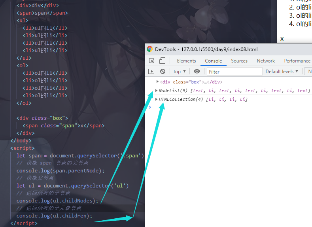Click the HTMLCollection(4) output text

point(203,99)
